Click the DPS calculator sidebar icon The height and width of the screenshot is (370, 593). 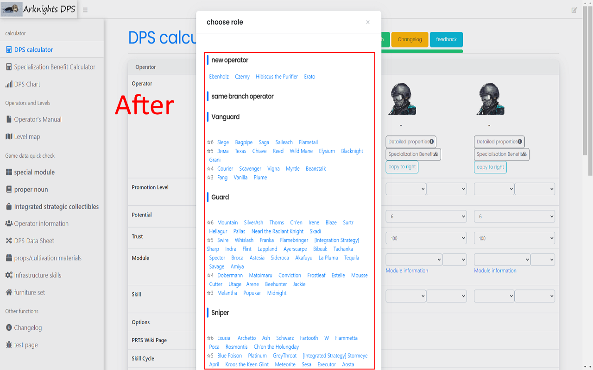pyautogui.click(x=9, y=49)
